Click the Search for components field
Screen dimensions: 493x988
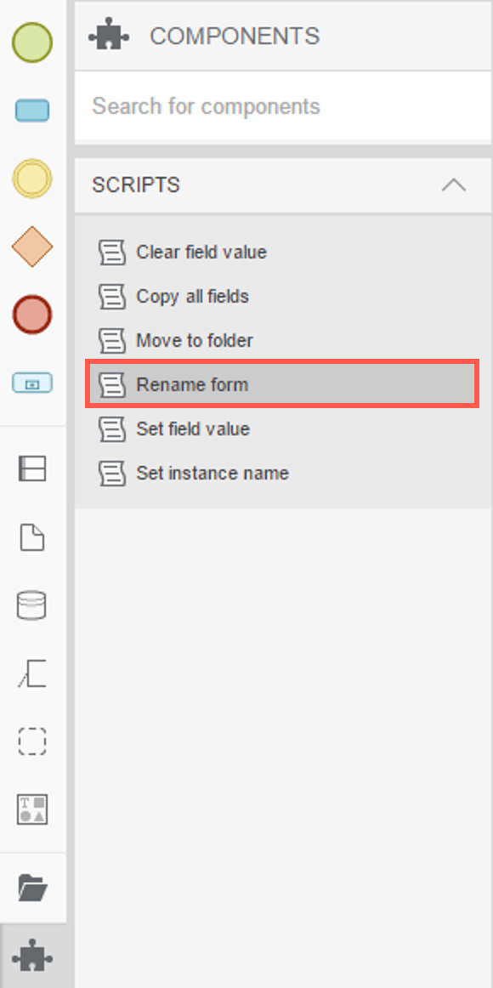283,105
